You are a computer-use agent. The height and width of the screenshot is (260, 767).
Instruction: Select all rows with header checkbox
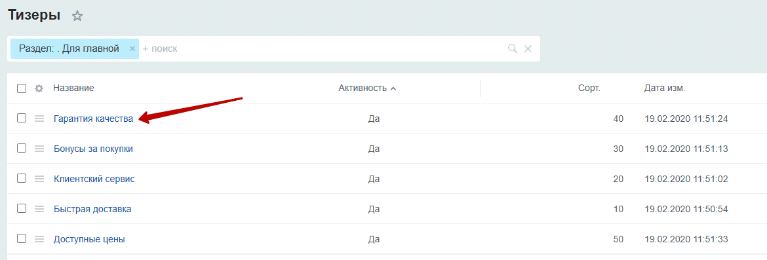[22, 88]
